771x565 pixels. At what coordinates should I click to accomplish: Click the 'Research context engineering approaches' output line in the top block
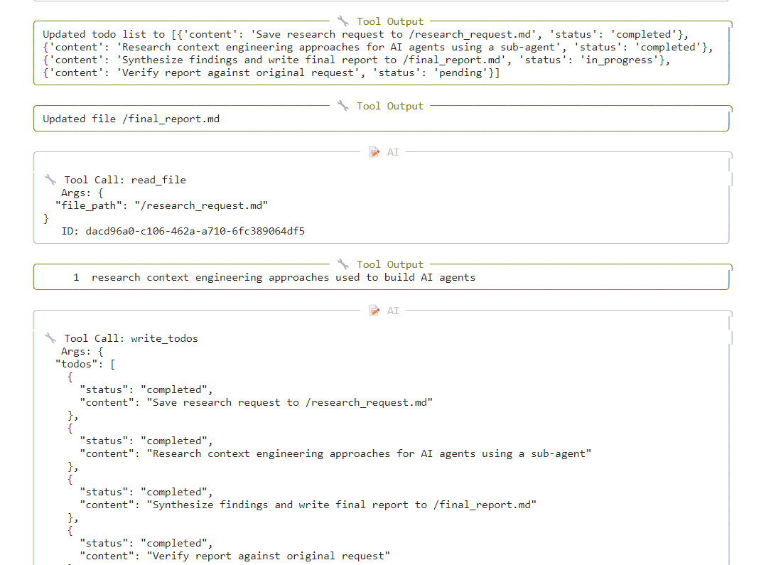[x=377, y=47]
